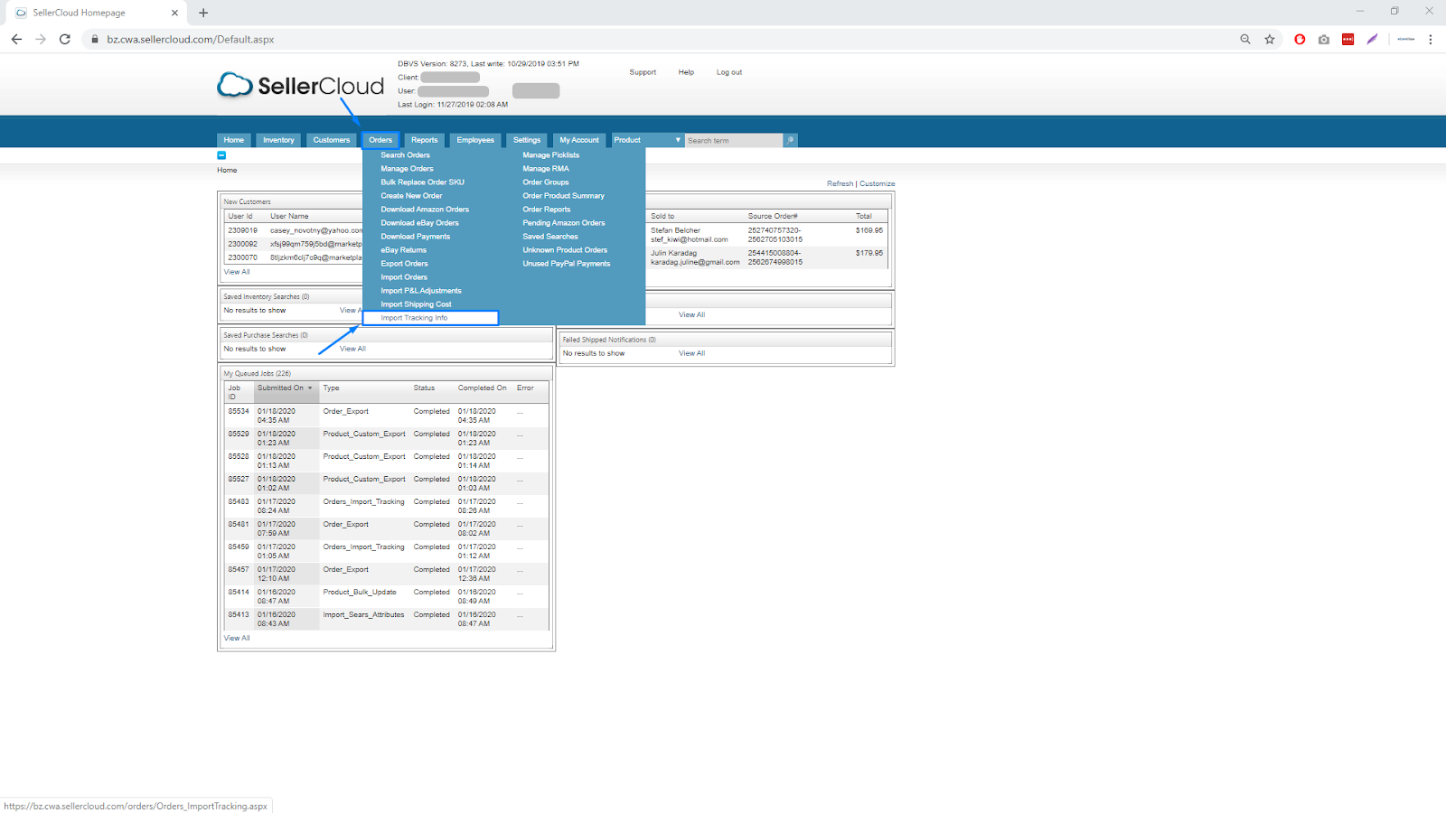Click the Support link in the header

pyautogui.click(x=643, y=72)
